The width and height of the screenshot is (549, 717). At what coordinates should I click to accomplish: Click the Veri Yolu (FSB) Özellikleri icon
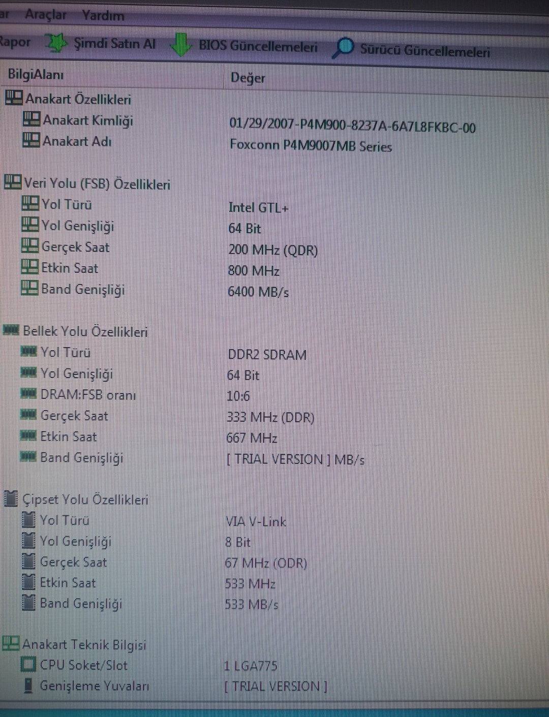pyautogui.click(x=13, y=182)
